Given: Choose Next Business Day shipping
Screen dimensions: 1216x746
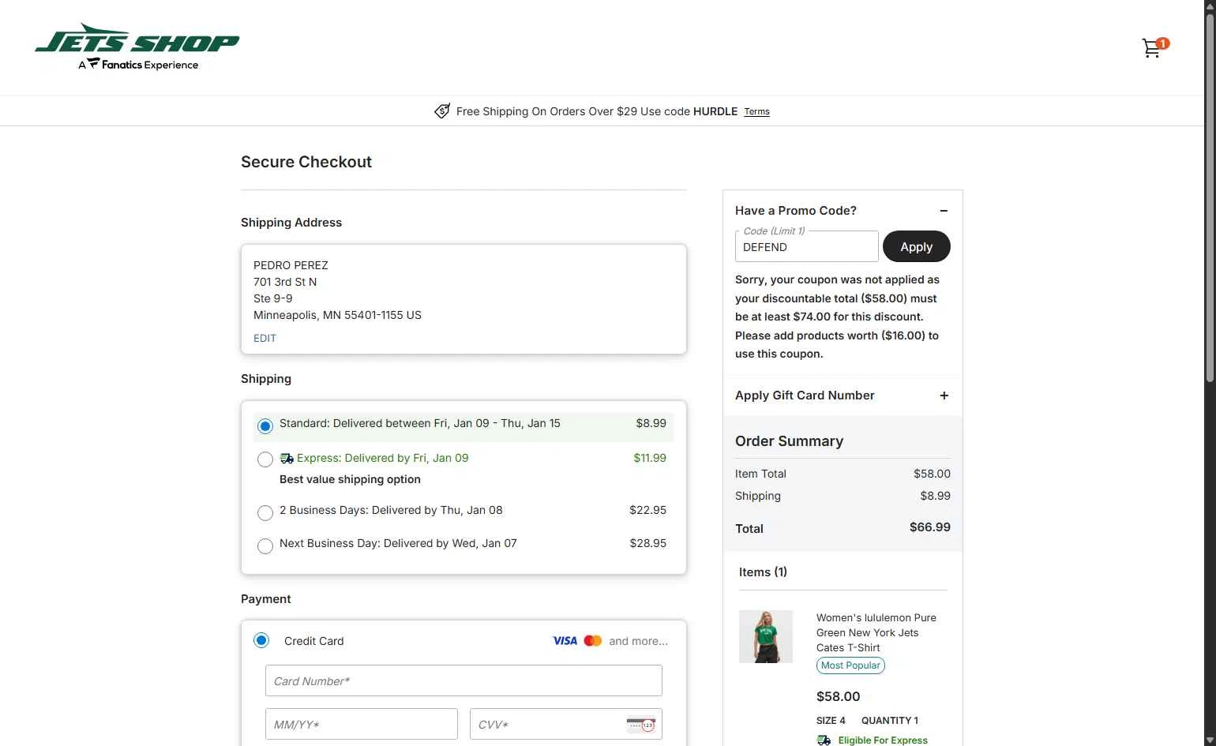Looking at the screenshot, I should [x=265, y=546].
